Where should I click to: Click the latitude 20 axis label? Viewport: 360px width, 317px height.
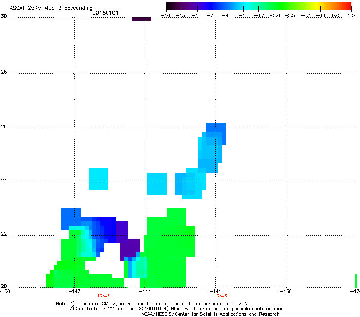[4, 286]
